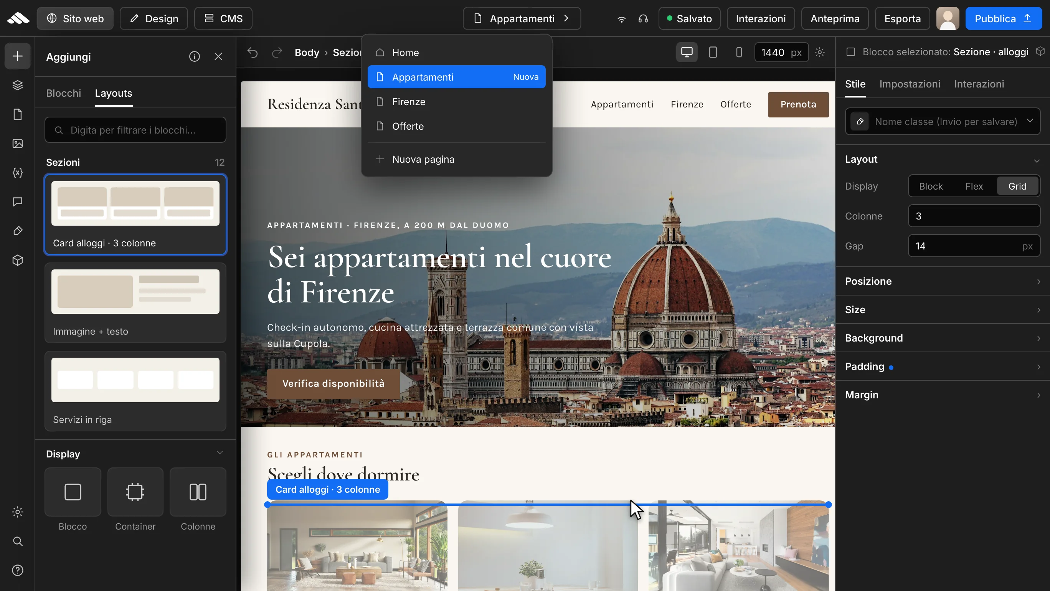The height and width of the screenshot is (591, 1050).
Task: Set Display to Flex
Action: pos(974,186)
